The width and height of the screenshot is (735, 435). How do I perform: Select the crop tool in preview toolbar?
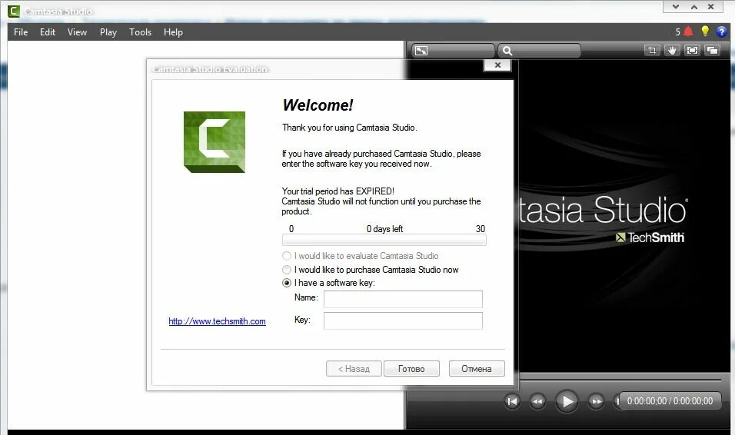(x=652, y=50)
